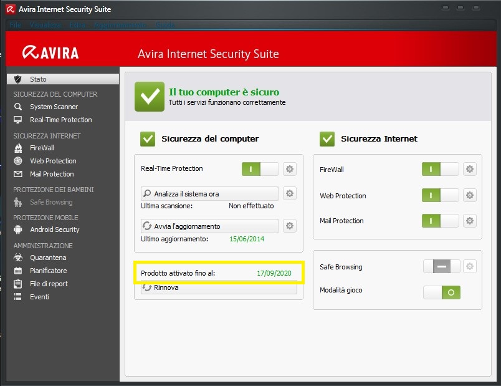Image resolution: width=501 pixels, height=386 pixels.
Task: Toggle the Safe Browsing switch
Action: pos(442,266)
